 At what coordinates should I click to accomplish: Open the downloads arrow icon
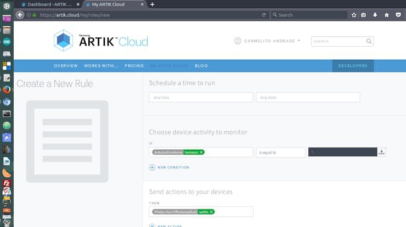point(375,15)
